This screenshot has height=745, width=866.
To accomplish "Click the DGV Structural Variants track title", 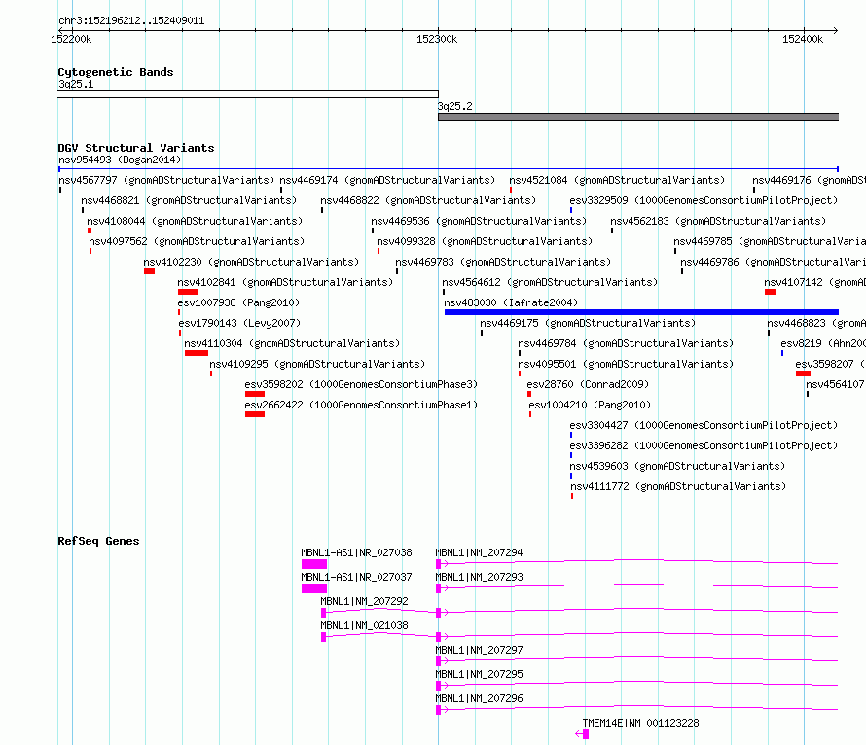I will pos(136,148).
